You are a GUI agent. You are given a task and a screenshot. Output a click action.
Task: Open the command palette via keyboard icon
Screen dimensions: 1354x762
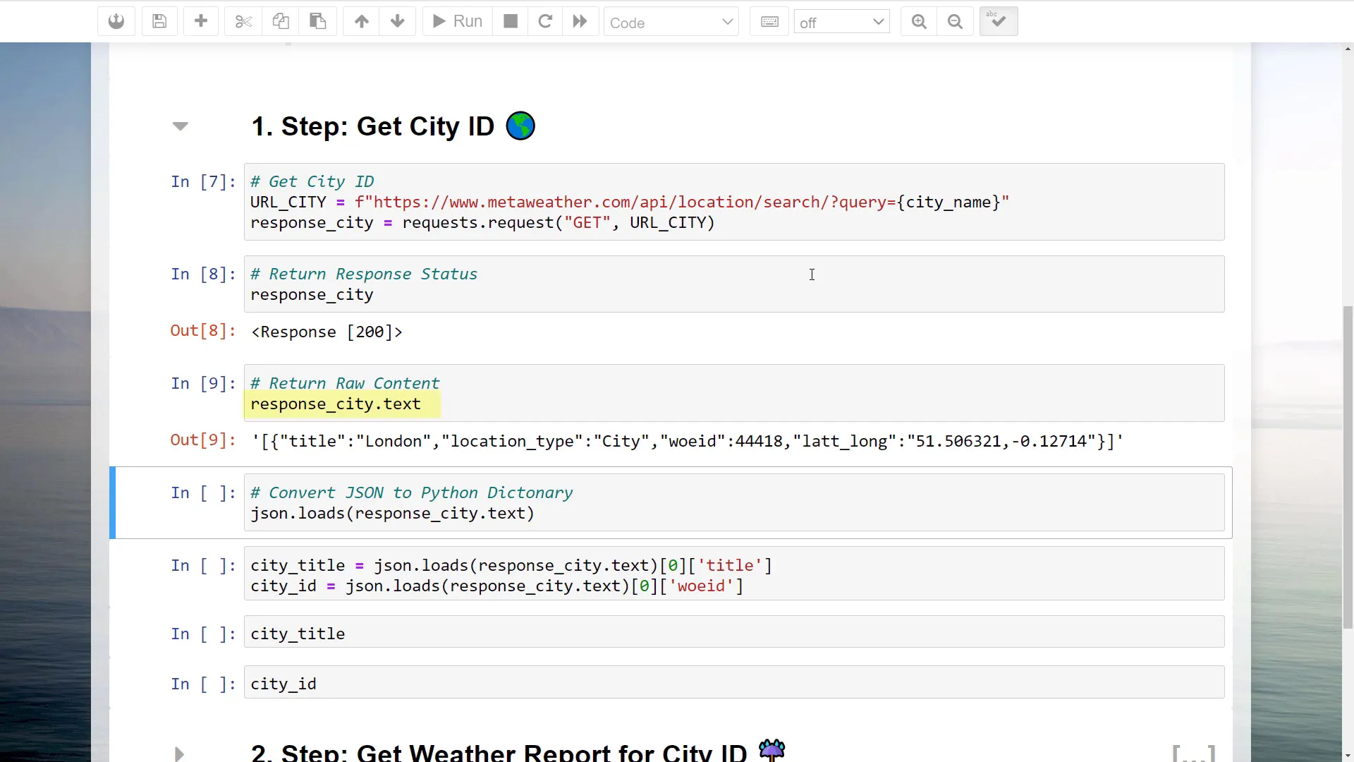coord(769,21)
